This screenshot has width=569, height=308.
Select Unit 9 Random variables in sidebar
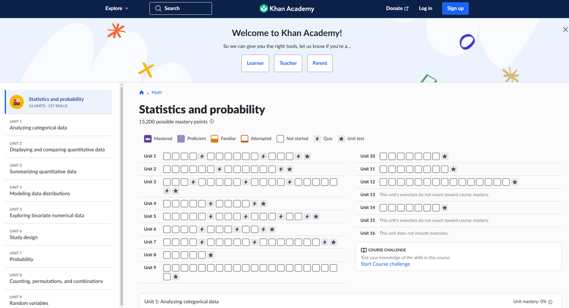[x=58, y=300]
